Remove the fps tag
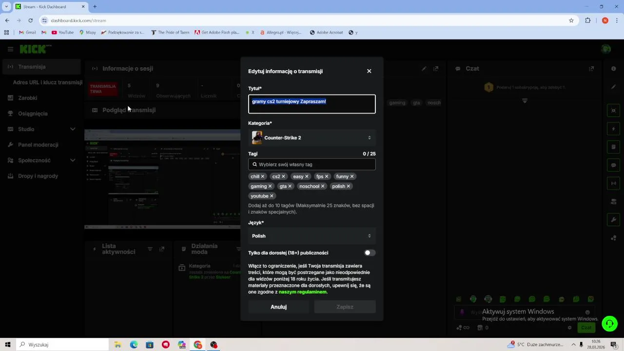Viewport: 624px width, 351px height. click(327, 176)
